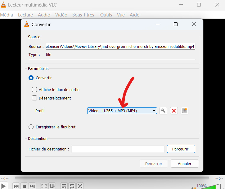Screen dimensions: 225x189
Task: Delete selected profile with red X
Action: click(x=174, y=111)
